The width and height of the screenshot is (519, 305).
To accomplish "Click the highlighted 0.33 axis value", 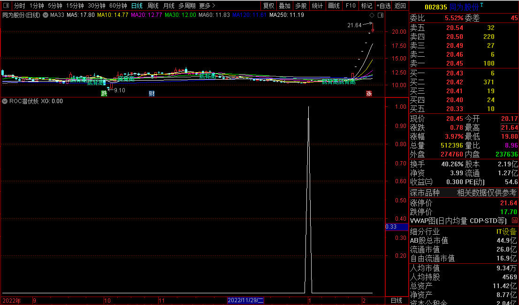I will [x=397, y=227].
